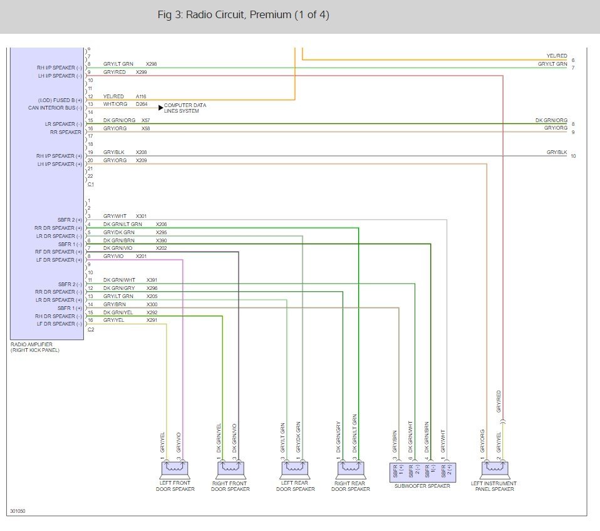This screenshot has width=600, height=531.
Task: Click the black arrow before Computer Data Lines System
Action: [161, 108]
